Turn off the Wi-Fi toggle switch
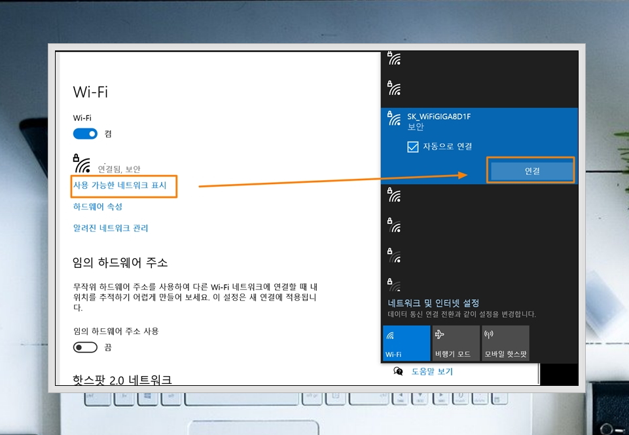The image size is (629, 435). pos(85,134)
